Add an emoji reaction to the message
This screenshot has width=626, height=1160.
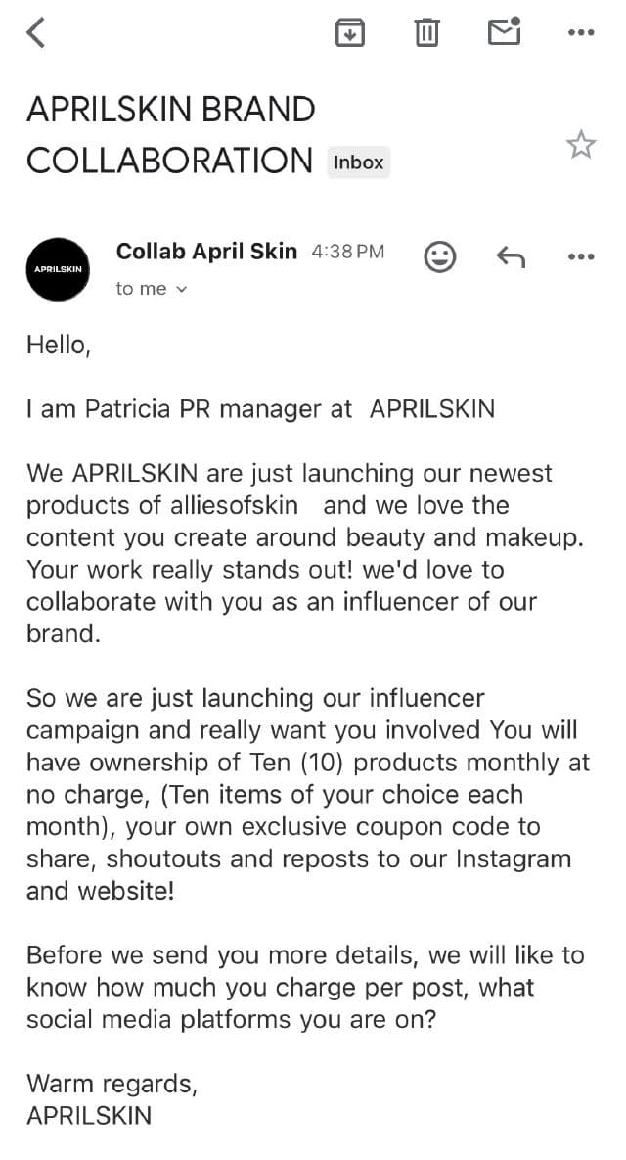coord(440,257)
